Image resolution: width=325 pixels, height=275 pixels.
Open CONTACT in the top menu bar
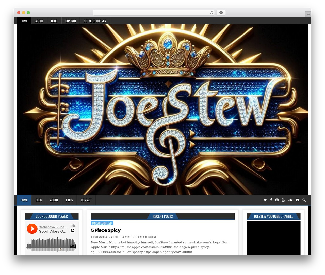click(x=71, y=21)
